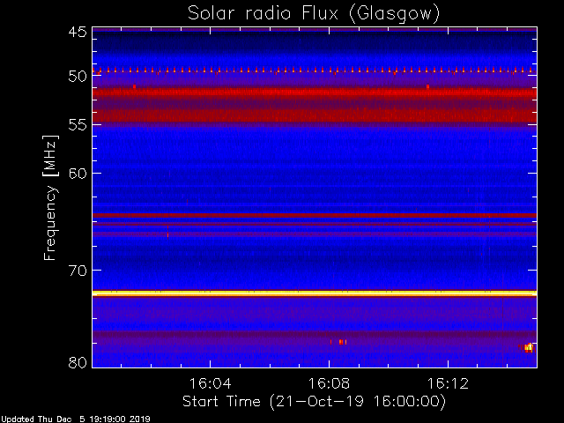Click the 'Frequency [MHz]' axis label
The height and width of the screenshot is (423, 564).
(50, 197)
